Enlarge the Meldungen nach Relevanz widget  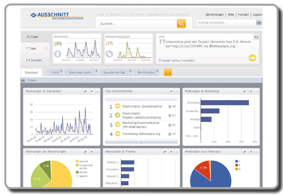coord(250,152)
